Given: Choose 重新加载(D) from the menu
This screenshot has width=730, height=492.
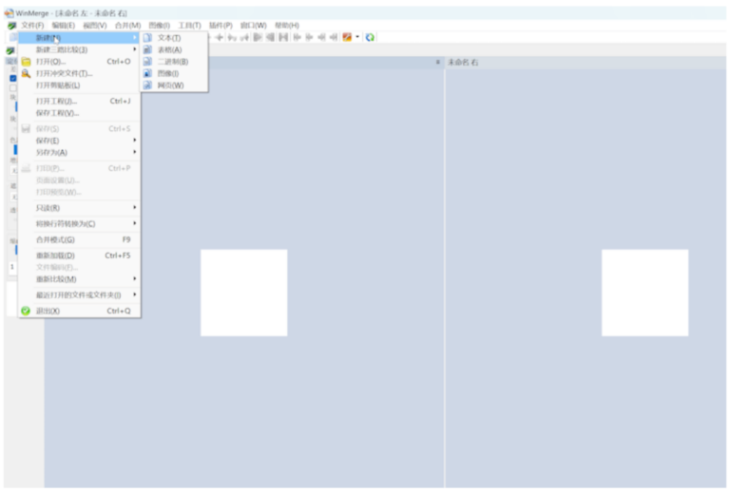Looking at the screenshot, I should pyautogui.click(x=55, y=255).
